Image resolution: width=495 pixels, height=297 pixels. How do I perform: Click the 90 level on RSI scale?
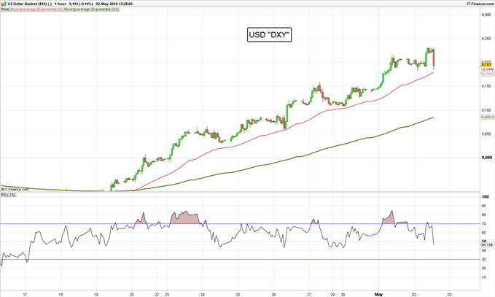click(x=483, y=206)
